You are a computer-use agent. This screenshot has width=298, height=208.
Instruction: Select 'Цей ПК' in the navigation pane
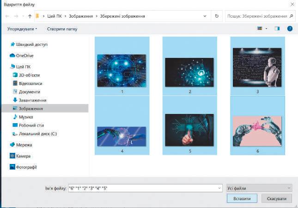23,67
